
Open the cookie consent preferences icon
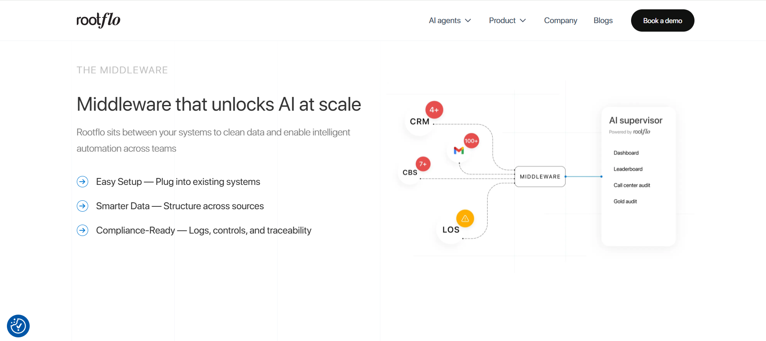coord(18,326)
